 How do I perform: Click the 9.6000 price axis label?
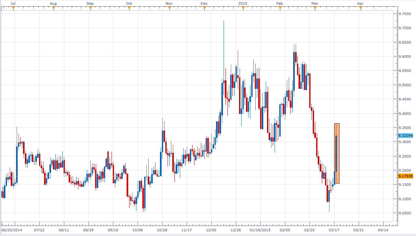[x=404, y=56]
